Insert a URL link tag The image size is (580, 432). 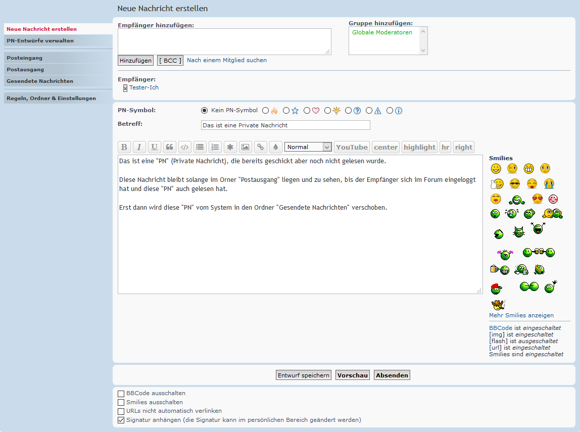260,147
